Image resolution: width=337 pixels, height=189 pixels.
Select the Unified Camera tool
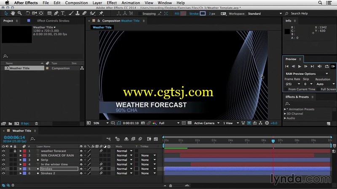pos(35,13)
